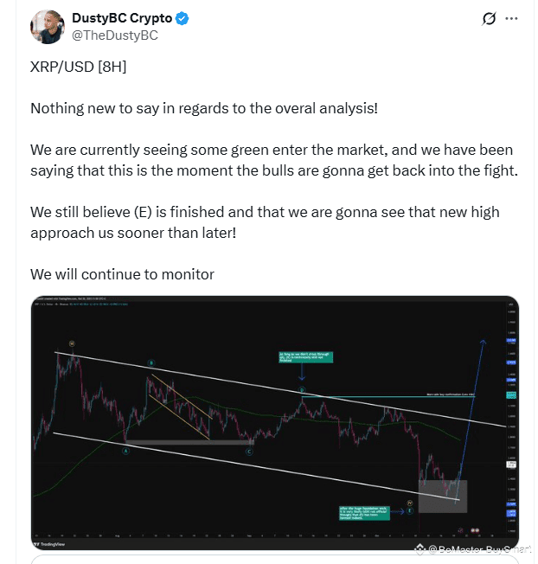Select the circled B wave label
This screenshot has height=564, width=538.
pos(151,363)
